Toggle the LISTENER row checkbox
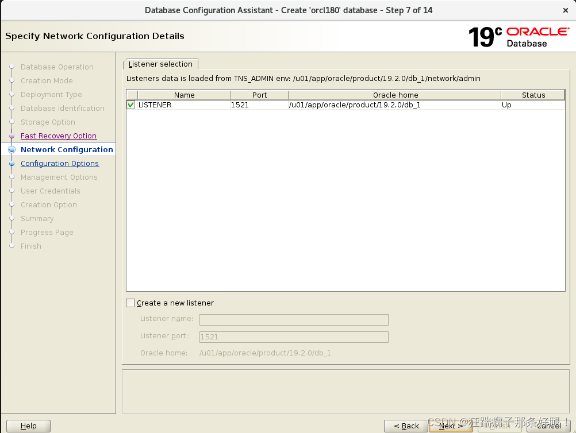Viewport: 576px width, 433px height. coord(130,105)
